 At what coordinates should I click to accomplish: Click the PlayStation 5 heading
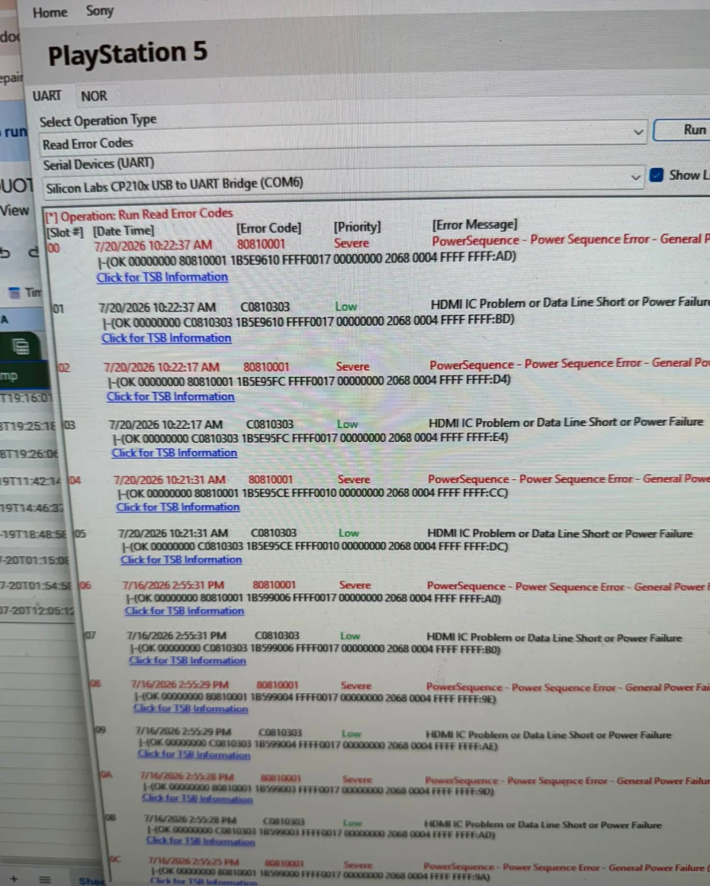coord(127,54)
